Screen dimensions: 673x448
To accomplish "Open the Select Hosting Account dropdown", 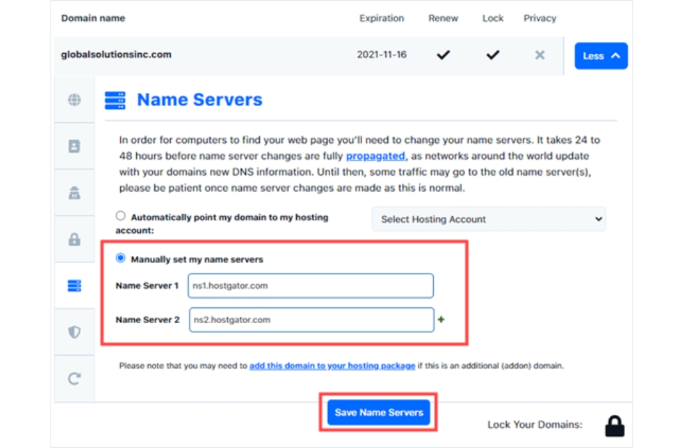I will [x=489, y=219].
